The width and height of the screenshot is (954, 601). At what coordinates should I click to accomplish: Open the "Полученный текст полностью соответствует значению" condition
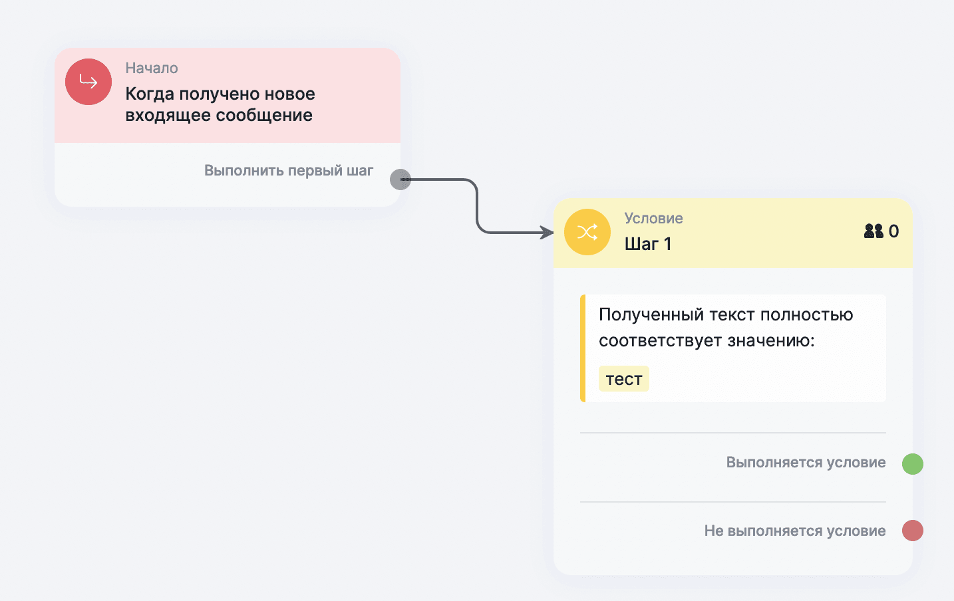pyautogui.click(x=725, y=327)
